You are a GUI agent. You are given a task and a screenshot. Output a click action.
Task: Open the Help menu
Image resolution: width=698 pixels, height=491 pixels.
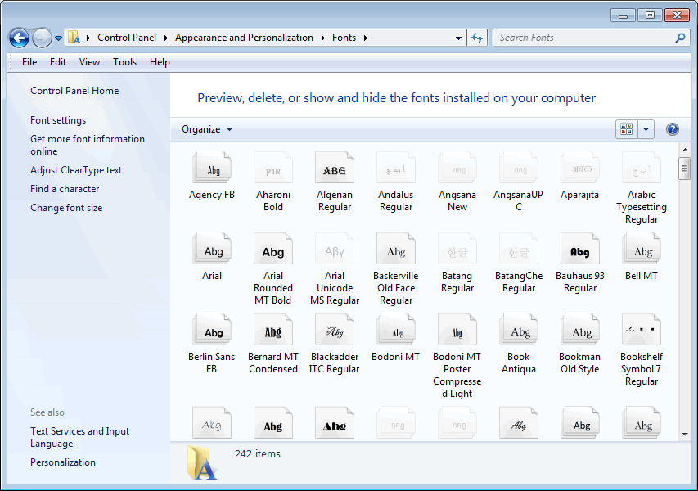click(x=160, y=62)
